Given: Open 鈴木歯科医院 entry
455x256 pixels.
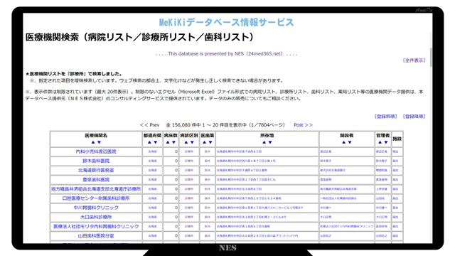Looking at the screenshot, I should [x=96, y=161].
